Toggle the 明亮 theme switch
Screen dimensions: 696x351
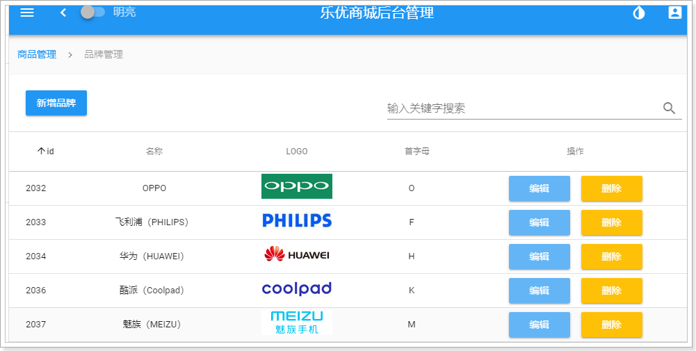pyautogui.click(x=93, y=12)
